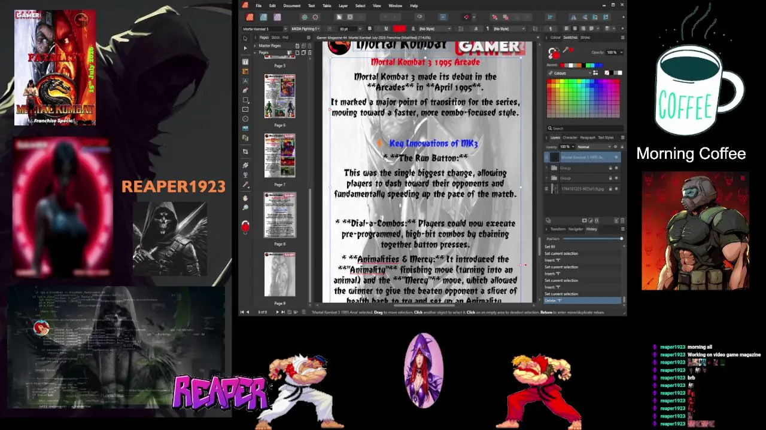The width and height of the screenshot is (766, 430).
Task: Expand Master Pages section
Action: pos(254,45)
